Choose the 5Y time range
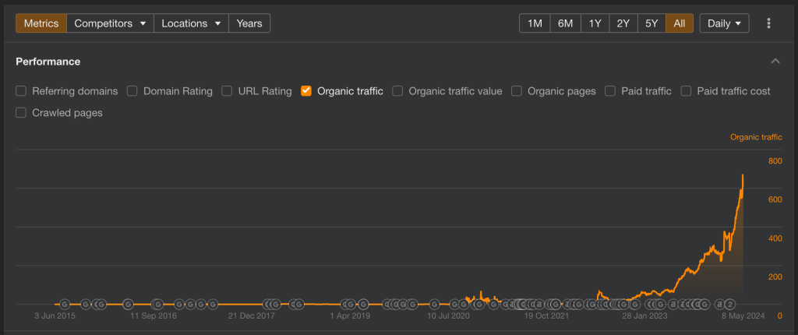 [x=651, y=23]
